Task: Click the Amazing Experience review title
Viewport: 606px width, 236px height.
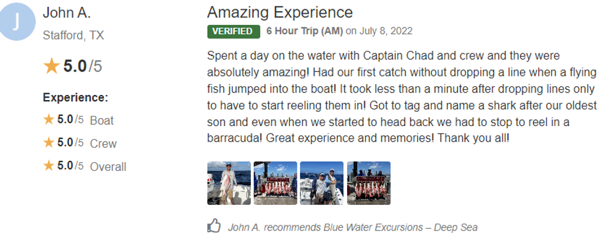Action: click(x=280, y=12)
